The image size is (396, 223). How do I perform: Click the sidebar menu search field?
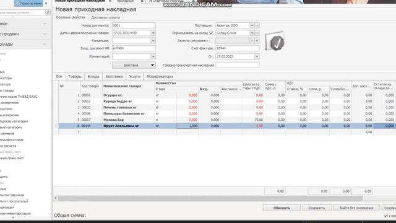pos(22,12)
